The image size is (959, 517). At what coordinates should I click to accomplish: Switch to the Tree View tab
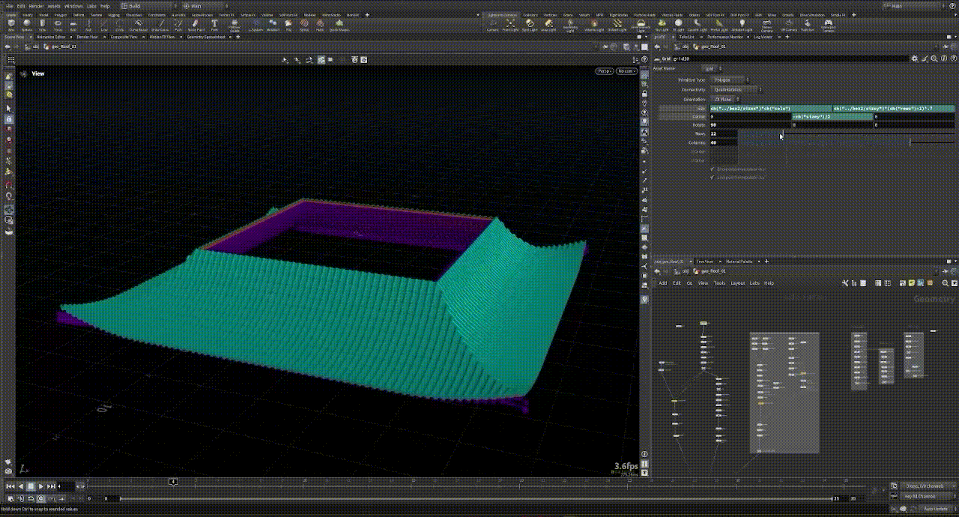point(704,261)
